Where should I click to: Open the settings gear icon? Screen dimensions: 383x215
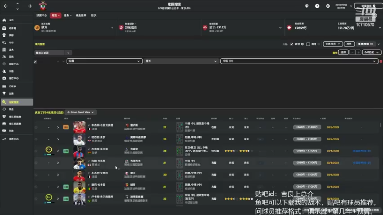(x=328, y=6)
